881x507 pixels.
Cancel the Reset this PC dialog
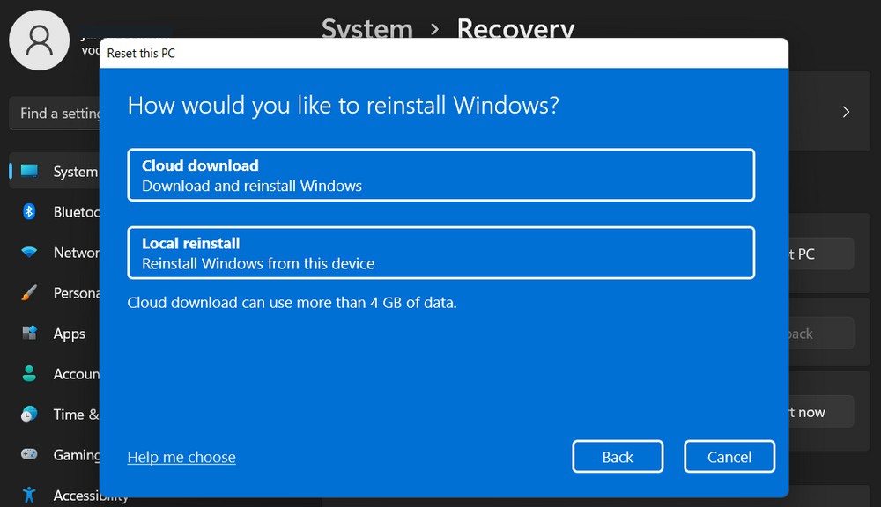[729, 457]
